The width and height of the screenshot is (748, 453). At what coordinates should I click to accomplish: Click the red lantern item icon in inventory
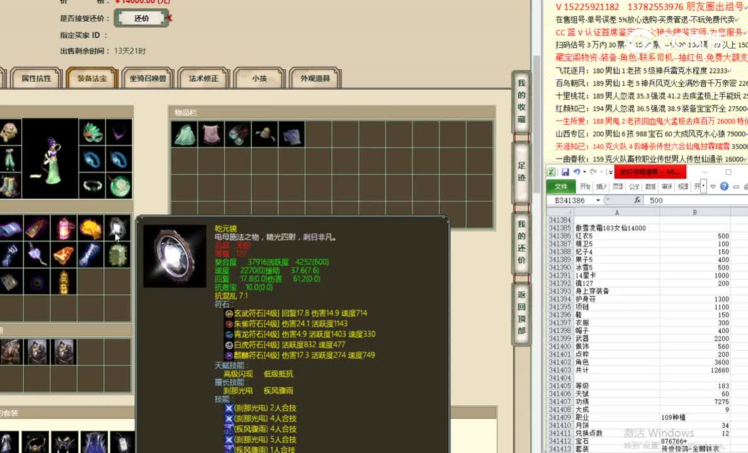[x=64, y=228]
